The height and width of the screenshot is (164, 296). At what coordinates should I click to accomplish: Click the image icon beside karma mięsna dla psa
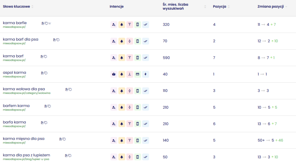click(60, 139)
